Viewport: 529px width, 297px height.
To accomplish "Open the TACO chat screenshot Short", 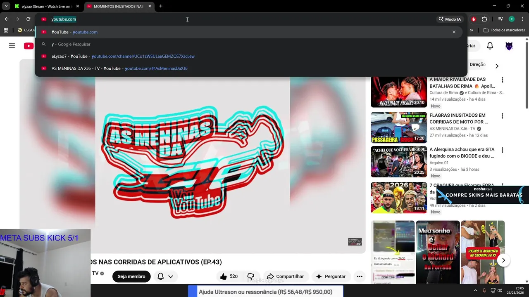I will 393,252.
